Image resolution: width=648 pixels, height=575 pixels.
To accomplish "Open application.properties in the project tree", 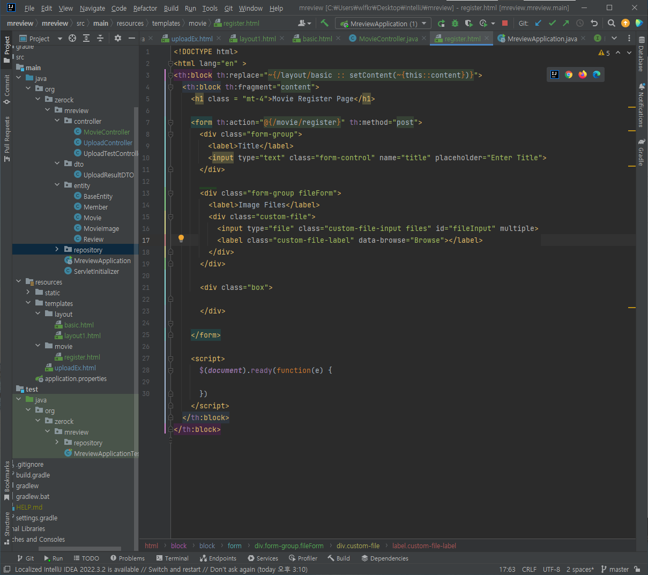I will pyautogui.click(x=76, y=378).
